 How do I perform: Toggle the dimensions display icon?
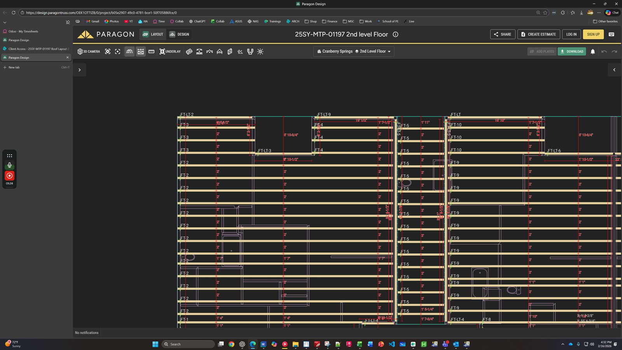(x=141, y=51)
